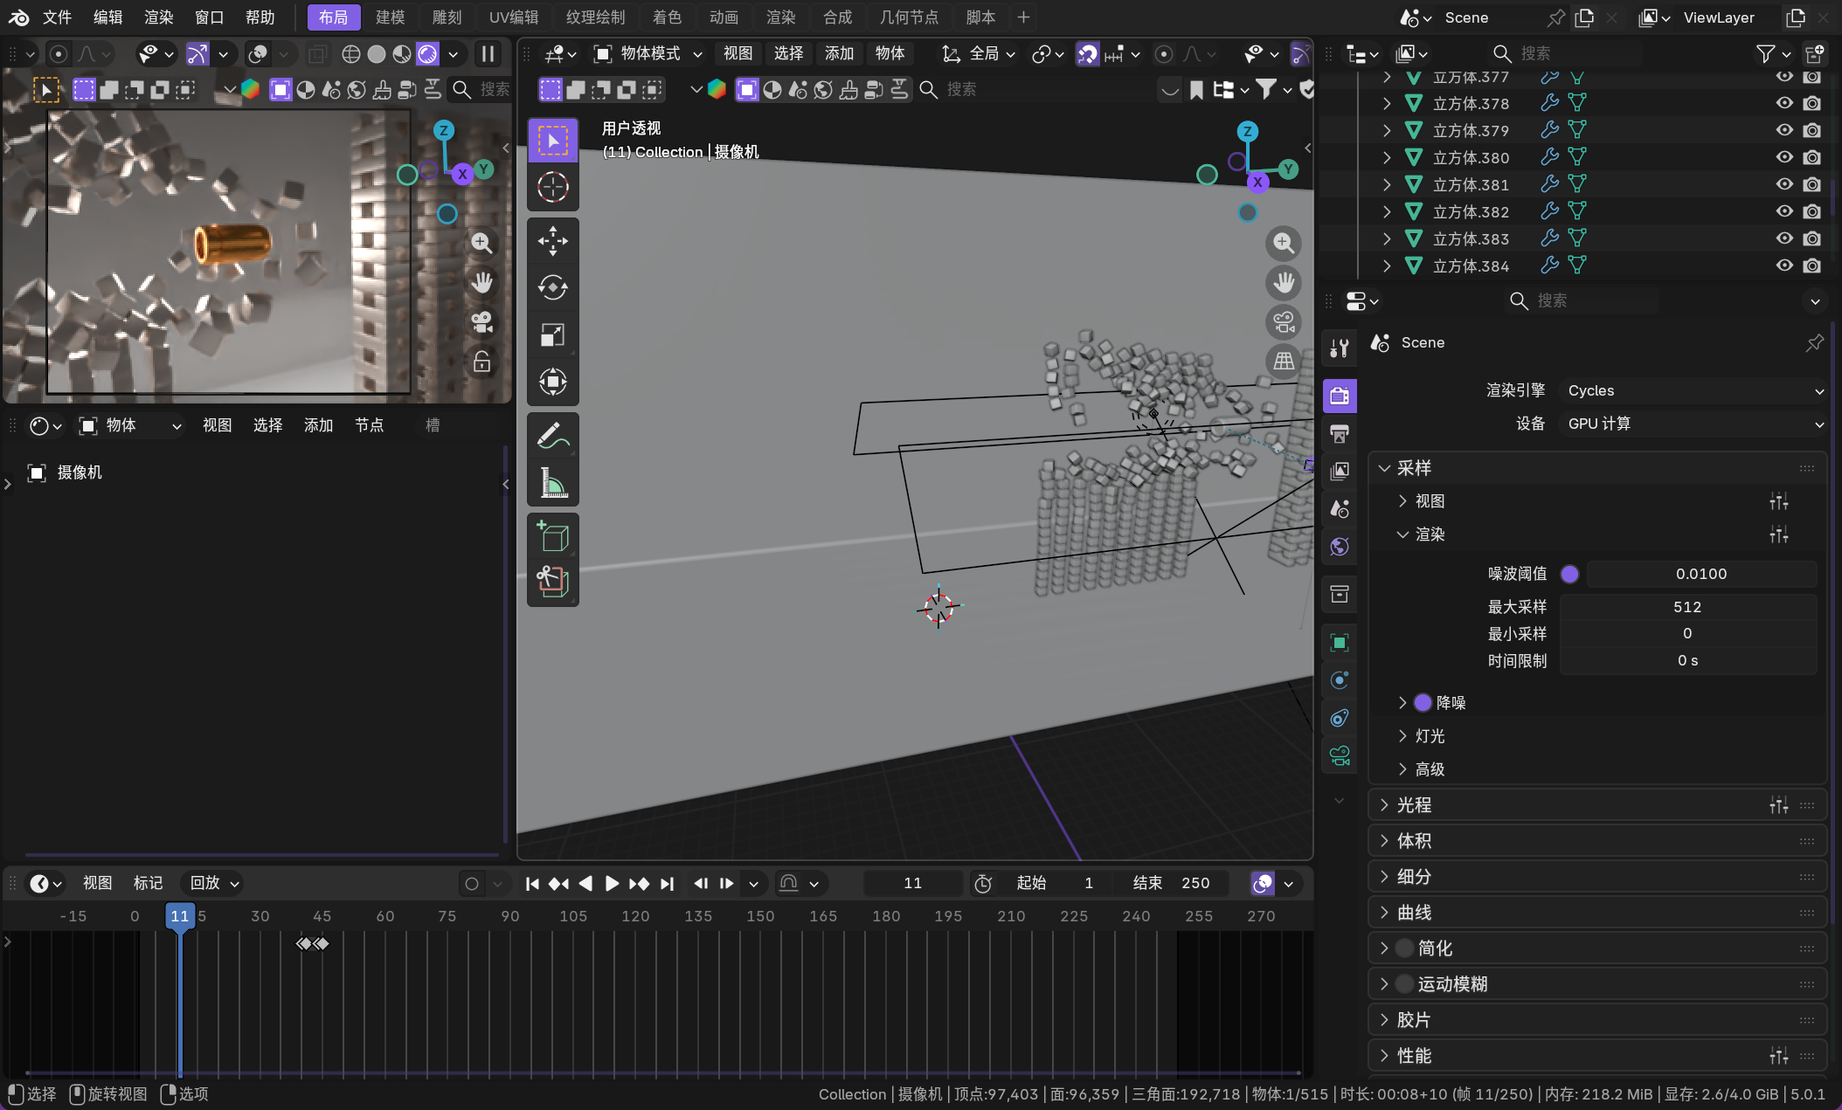Click the 噪波阈值 value field
1842x1110 pixels.
1700,574
